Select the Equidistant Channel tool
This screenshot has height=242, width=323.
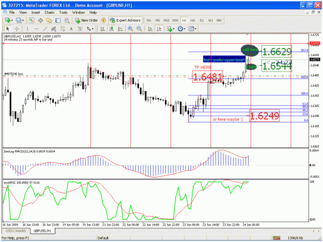[x=54, y=29]
